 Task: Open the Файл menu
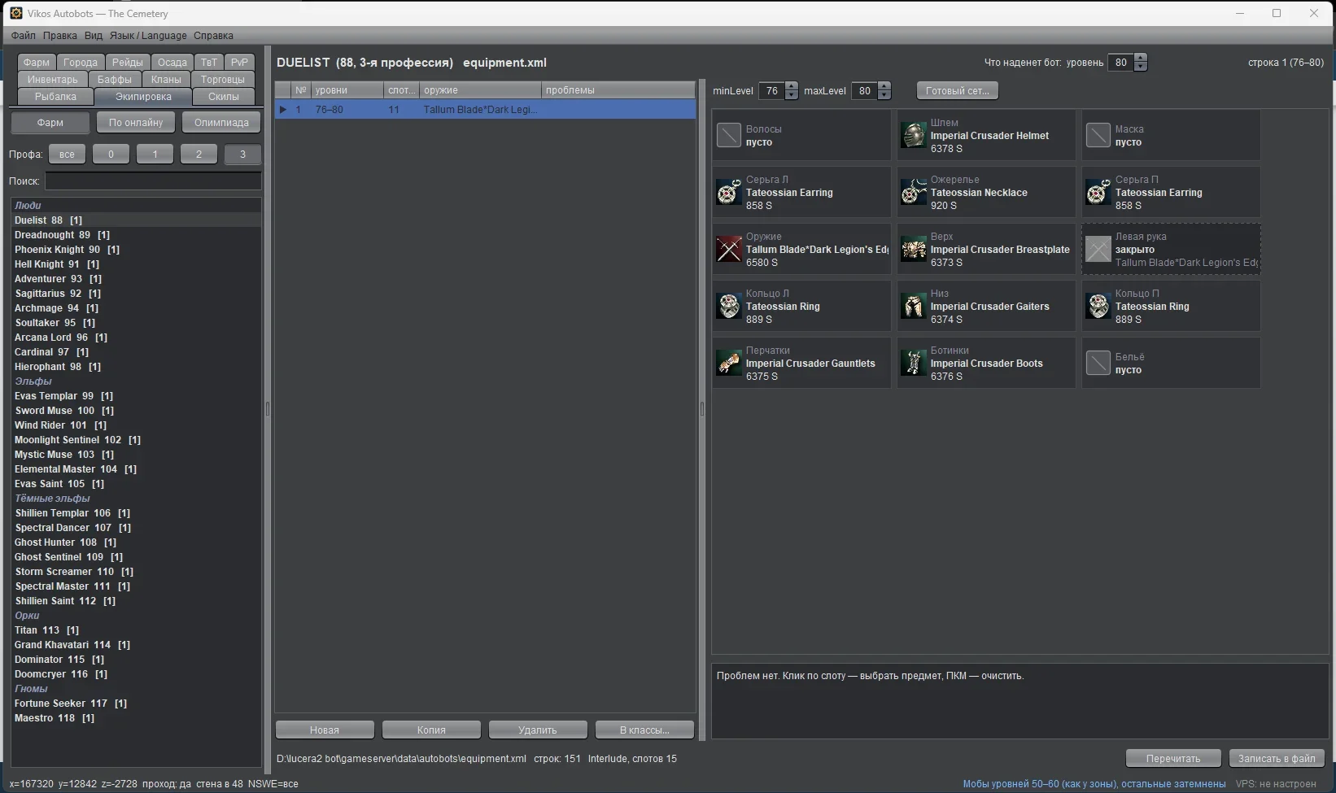[x=24, y=36]
